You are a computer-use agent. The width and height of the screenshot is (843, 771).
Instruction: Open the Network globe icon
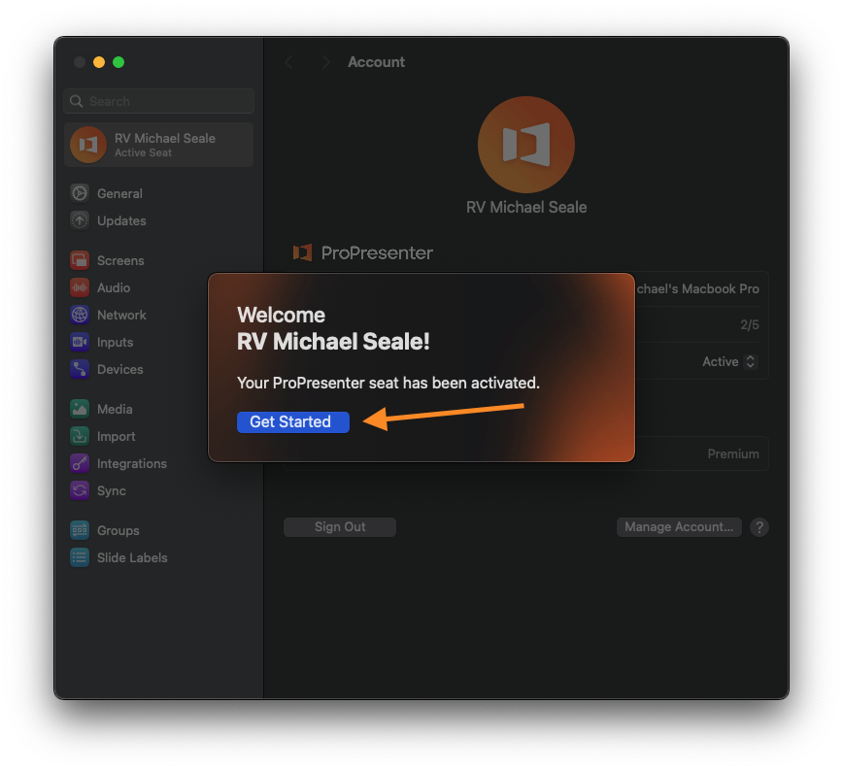80,315
